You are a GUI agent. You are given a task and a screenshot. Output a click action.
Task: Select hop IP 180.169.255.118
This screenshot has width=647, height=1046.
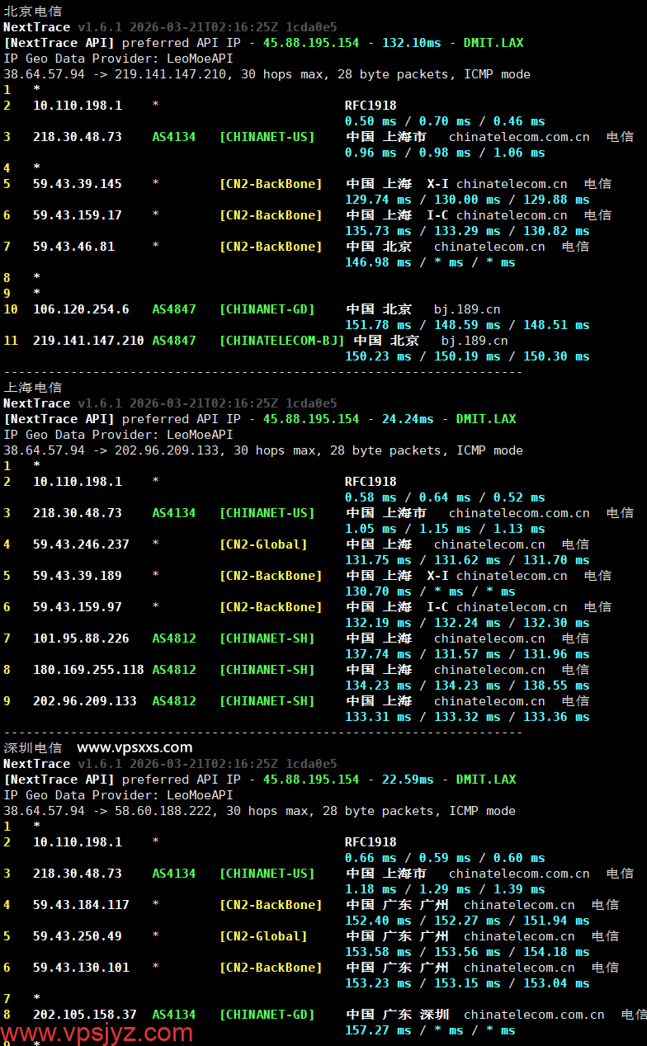click(x=88, y=670)
